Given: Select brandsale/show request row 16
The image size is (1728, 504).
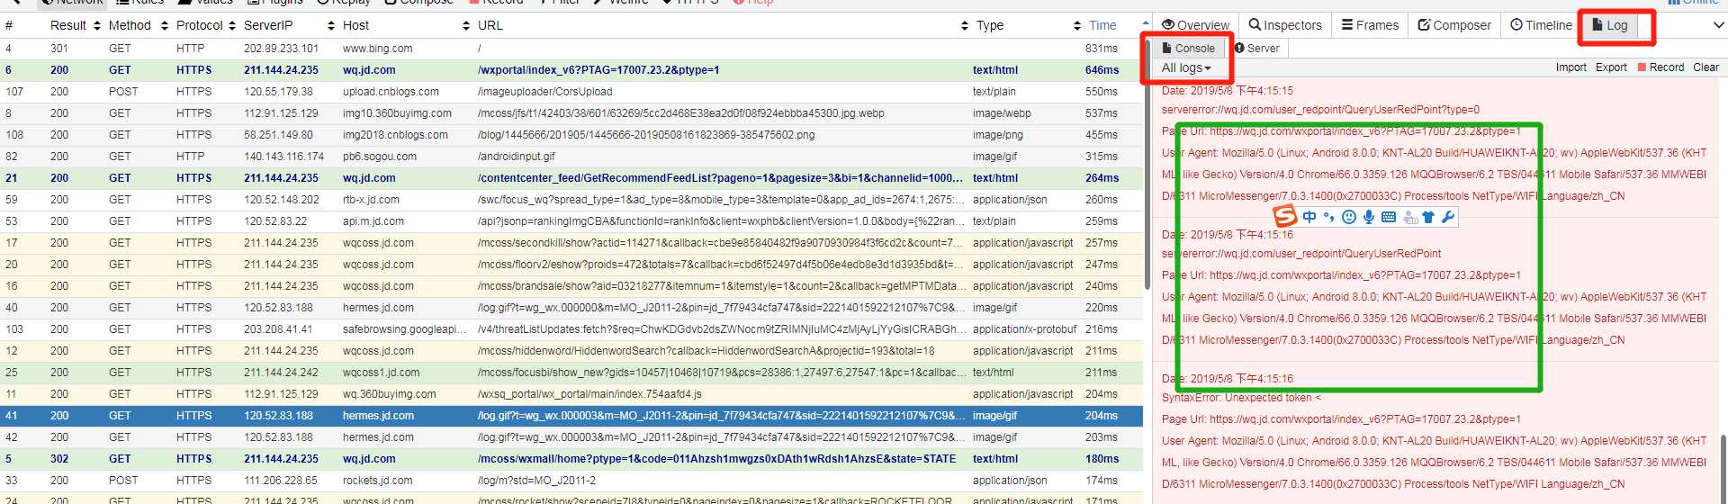Looking at the screenshot, I should [x=571, y=286].
